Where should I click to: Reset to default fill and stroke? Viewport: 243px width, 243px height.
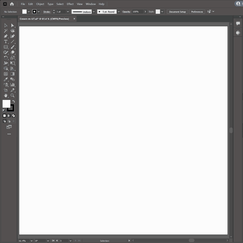[x=4, y=110]
